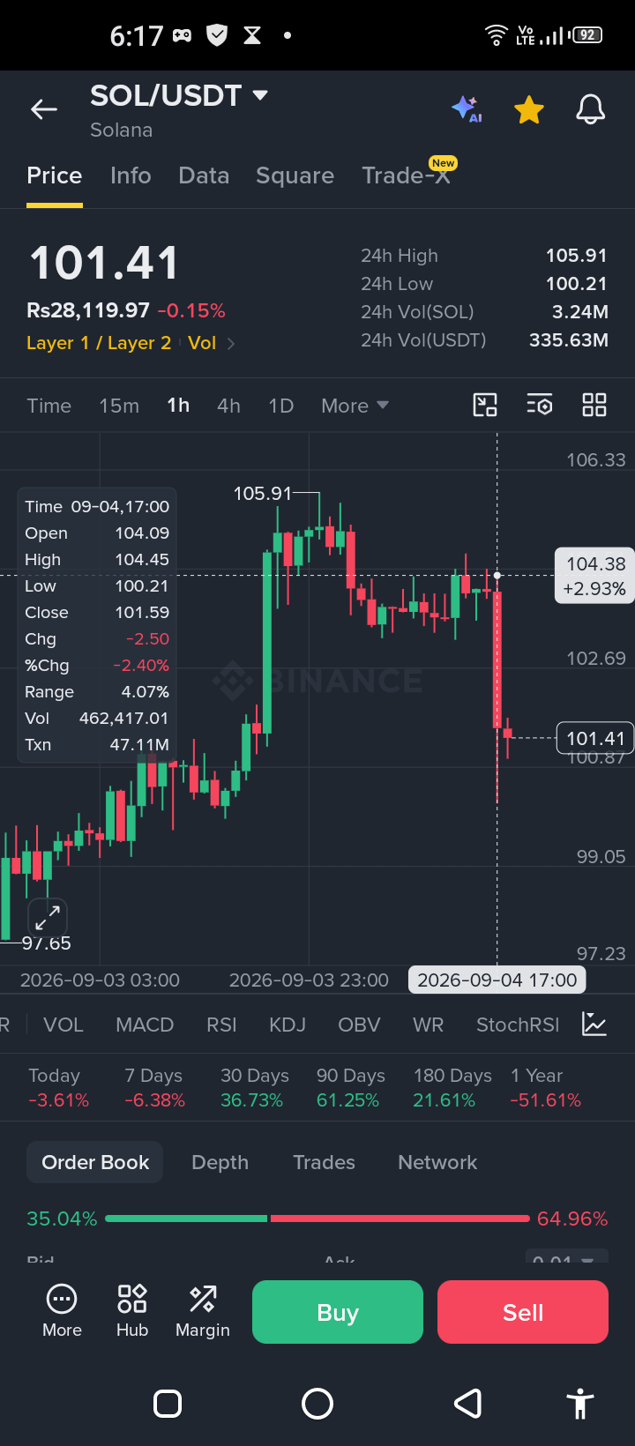Open price alert bell icon
The height and width of the screenshot is (1446, 635).
[x=591, y=110]
